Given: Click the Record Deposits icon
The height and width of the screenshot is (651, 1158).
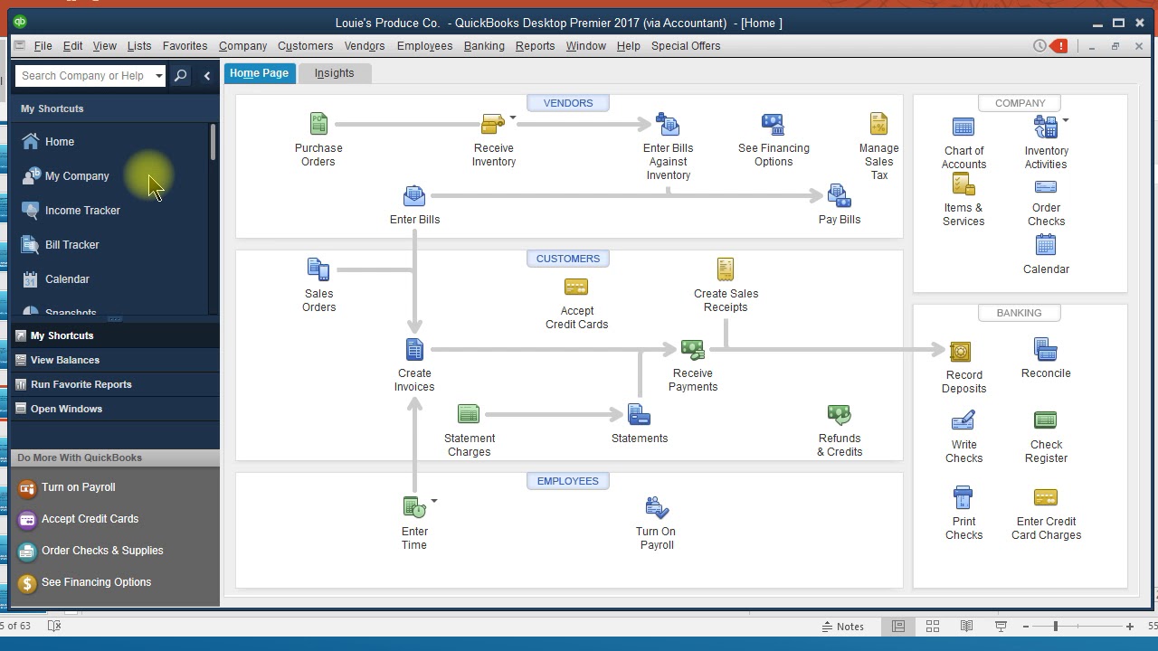Looking at the screenshot, I should [x=960, y=351].
